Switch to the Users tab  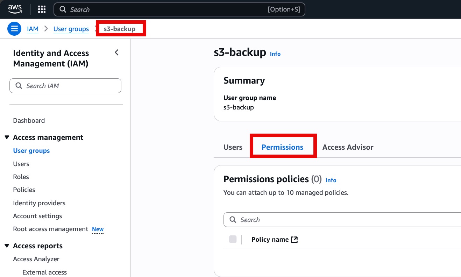[233, 147]
